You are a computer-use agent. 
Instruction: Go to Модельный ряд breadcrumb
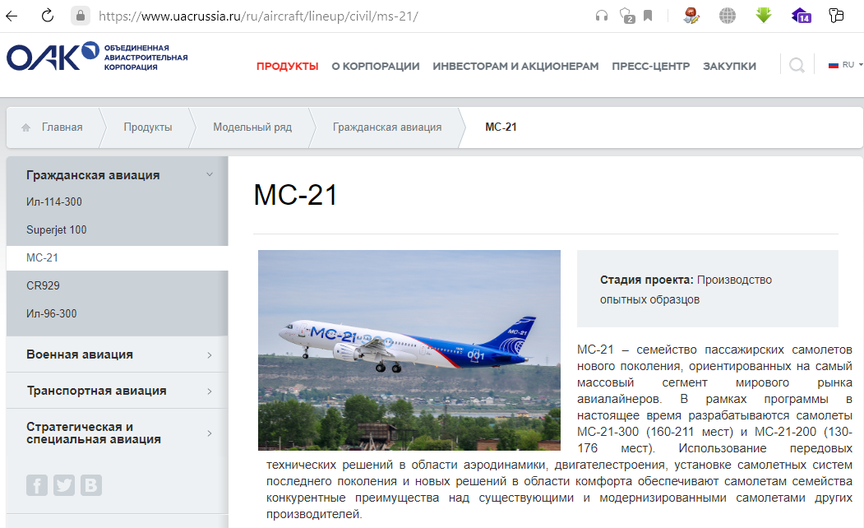tap(252, 127)
